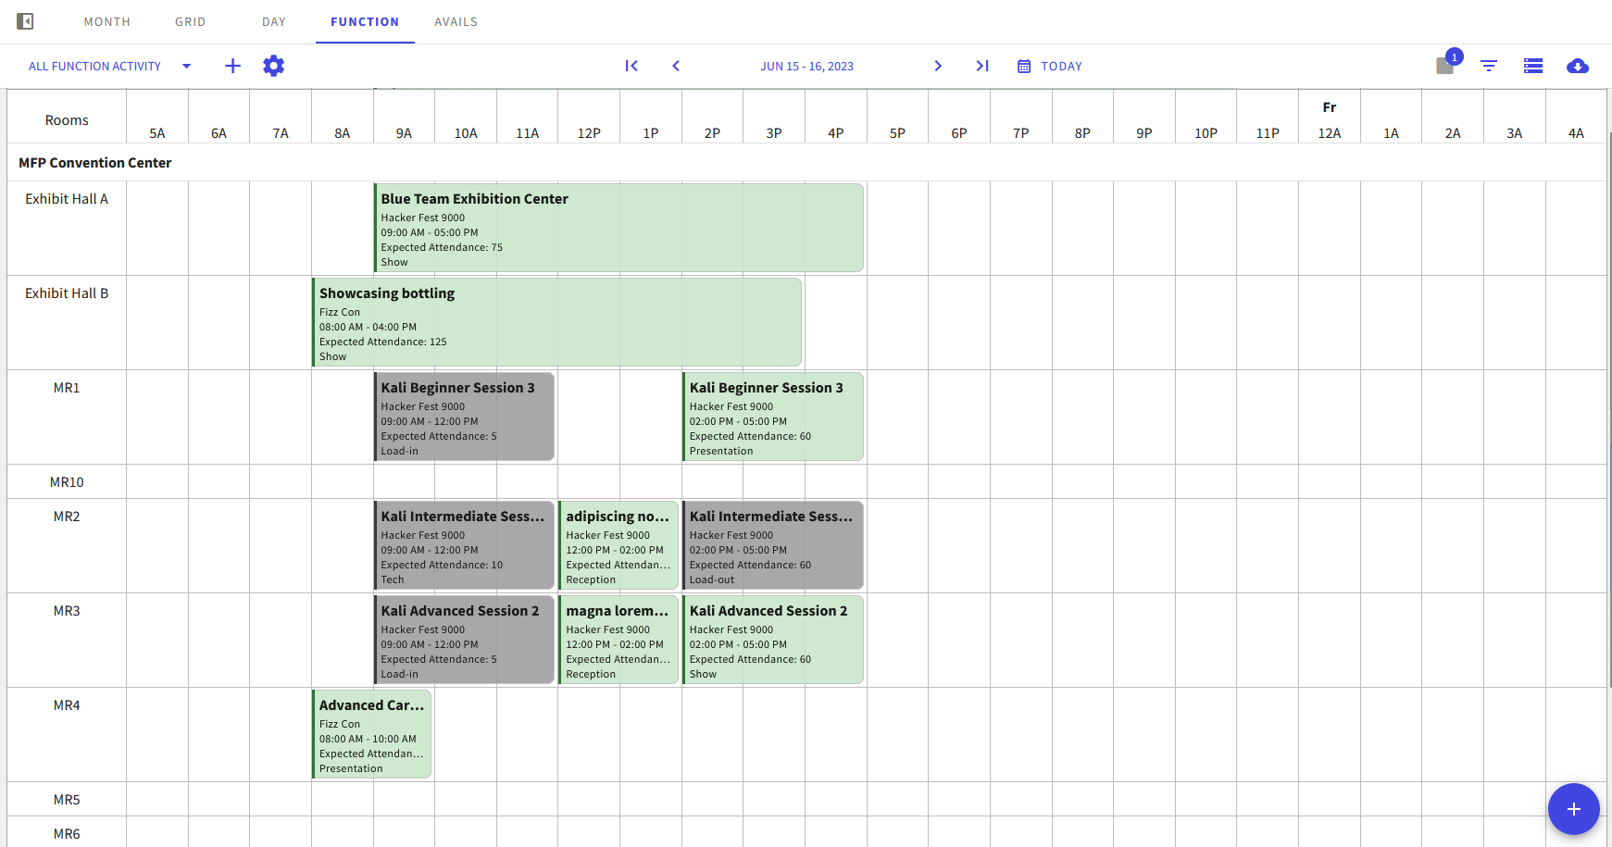Switch to the Day tab
This screenshot has width=1612, height=847.
[274, 21]
